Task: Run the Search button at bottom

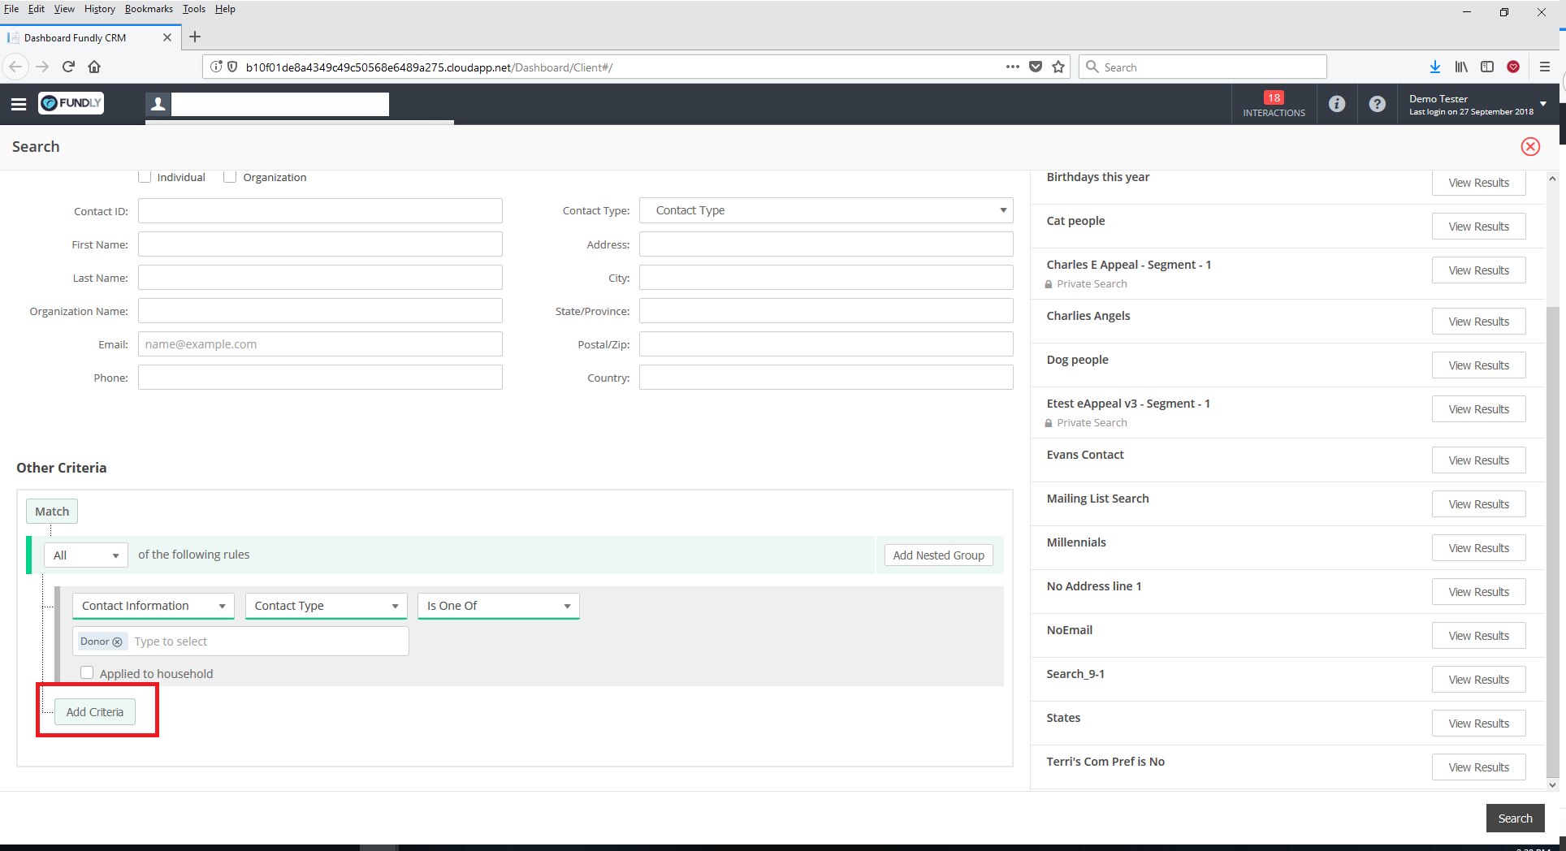Action: pyautogui.click(x=1515, y=819)
